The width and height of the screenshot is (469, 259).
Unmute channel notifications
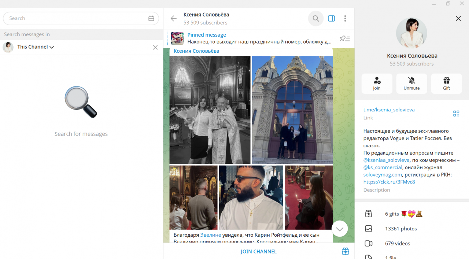pyautogui.click(x=411, y=84)
